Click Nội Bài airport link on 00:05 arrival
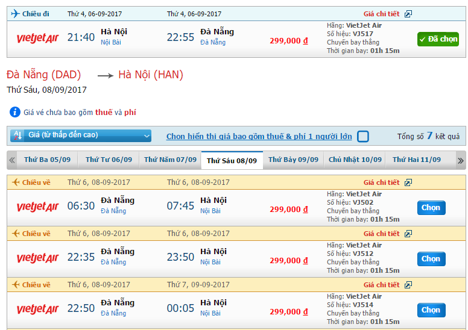The width and height of the screenshot is (468, 330). pos(210,314)
